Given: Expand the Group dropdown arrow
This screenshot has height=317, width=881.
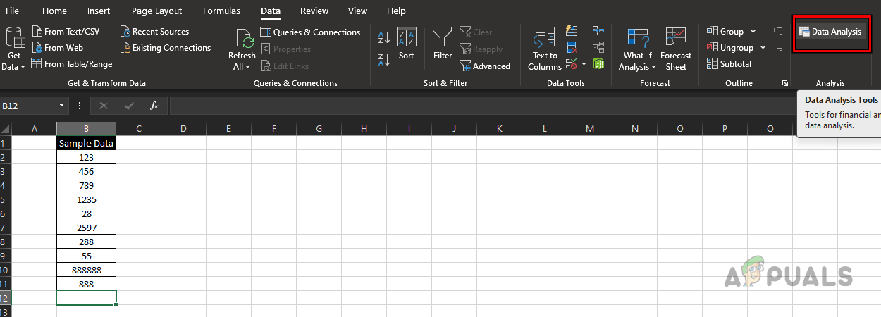Looking at the screenshot, I should tap(753, 32).
